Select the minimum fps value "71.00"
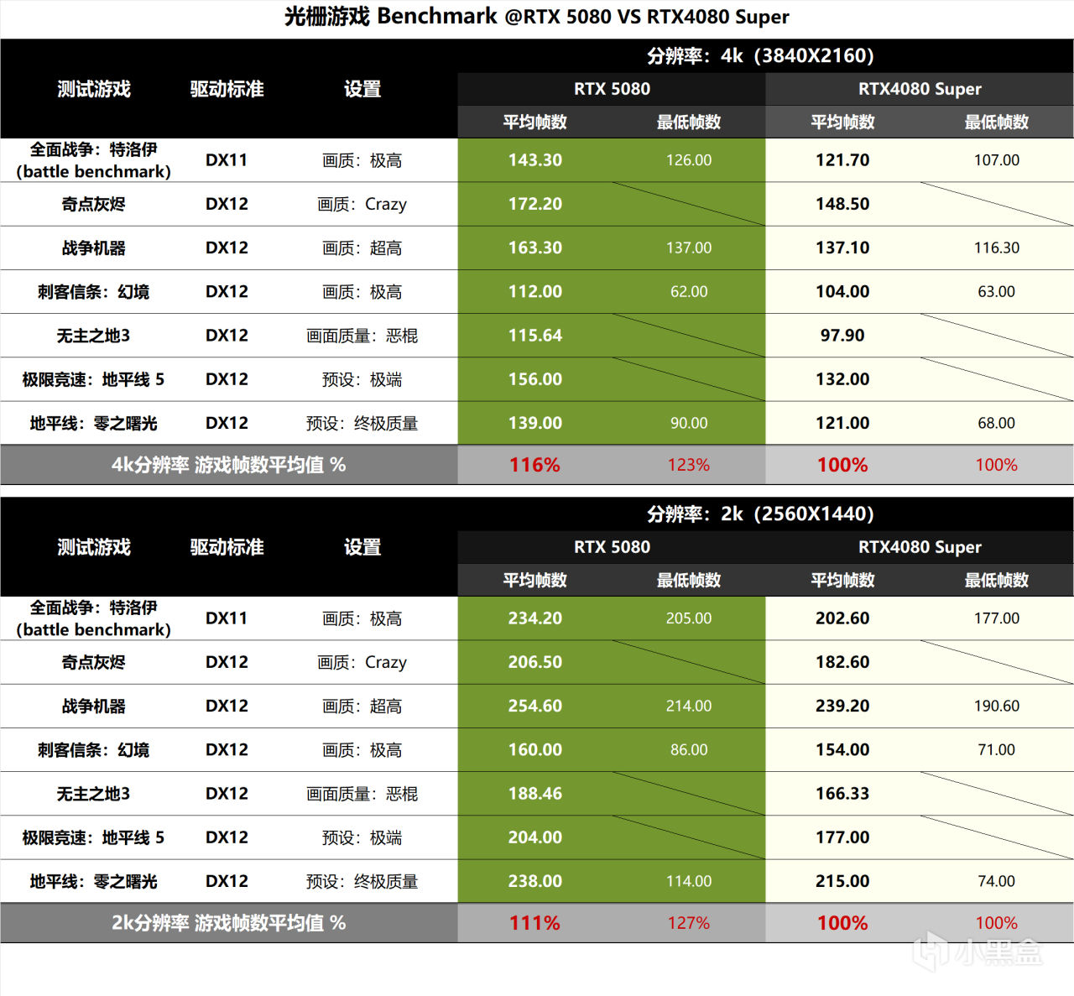Image resolution: width=1074 pixels, height=996 pixels. click(x=997, y=750)
